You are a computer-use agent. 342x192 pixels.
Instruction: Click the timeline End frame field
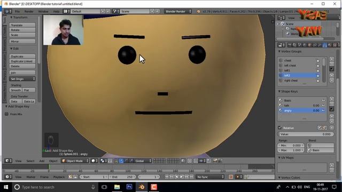click(122, 177)
